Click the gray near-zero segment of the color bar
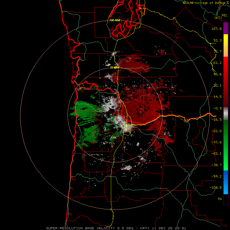Viewport: 230px width, 230px height. 226,114
